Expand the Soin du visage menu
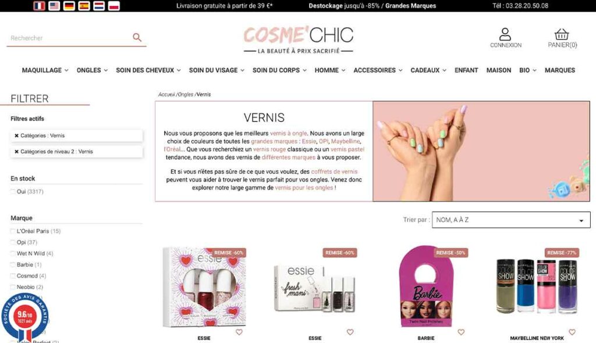The height and width of the screenshot is (343, 596). (x=217, y=70)
